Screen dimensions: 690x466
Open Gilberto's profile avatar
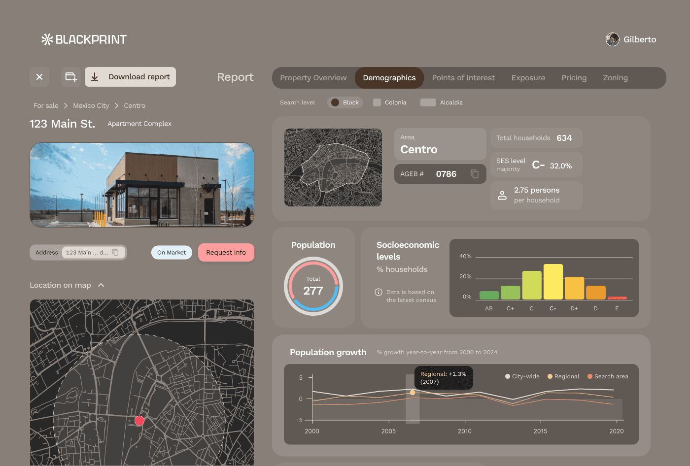coord(612,39)
